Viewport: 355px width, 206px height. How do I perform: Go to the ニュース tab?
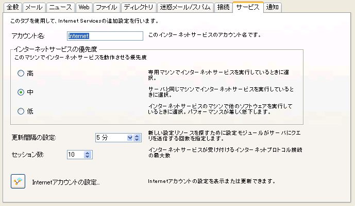(x=61, y=7)
